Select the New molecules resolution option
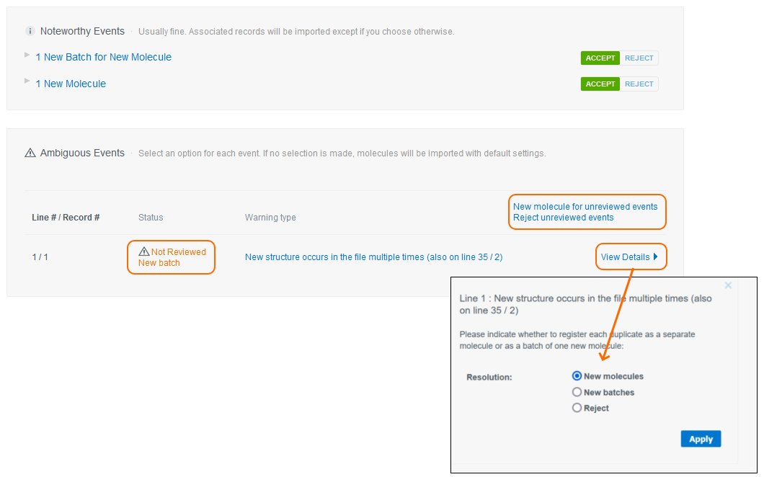Image resolution: width=764 pixels, height=477 pixels. pyautogui.click(x=577, y=375)
